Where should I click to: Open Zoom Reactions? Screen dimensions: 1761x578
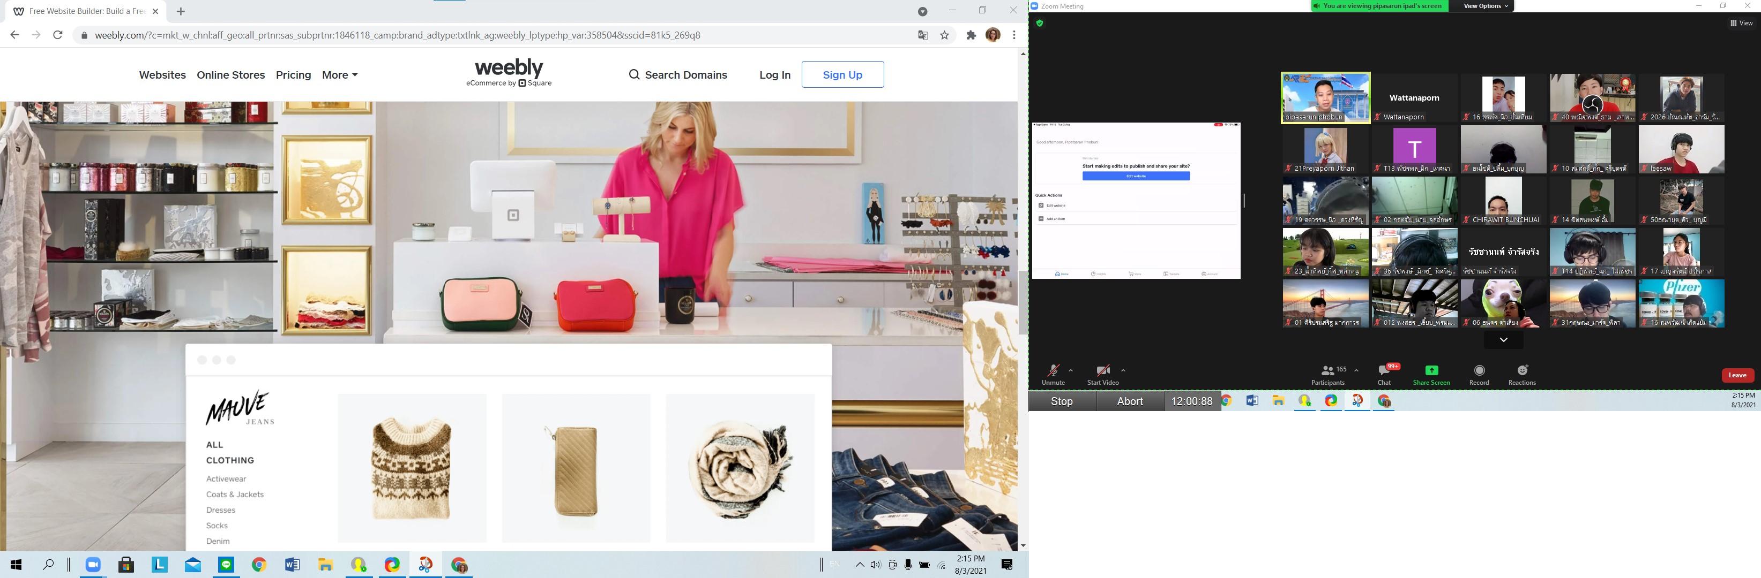coord(1522,375)
